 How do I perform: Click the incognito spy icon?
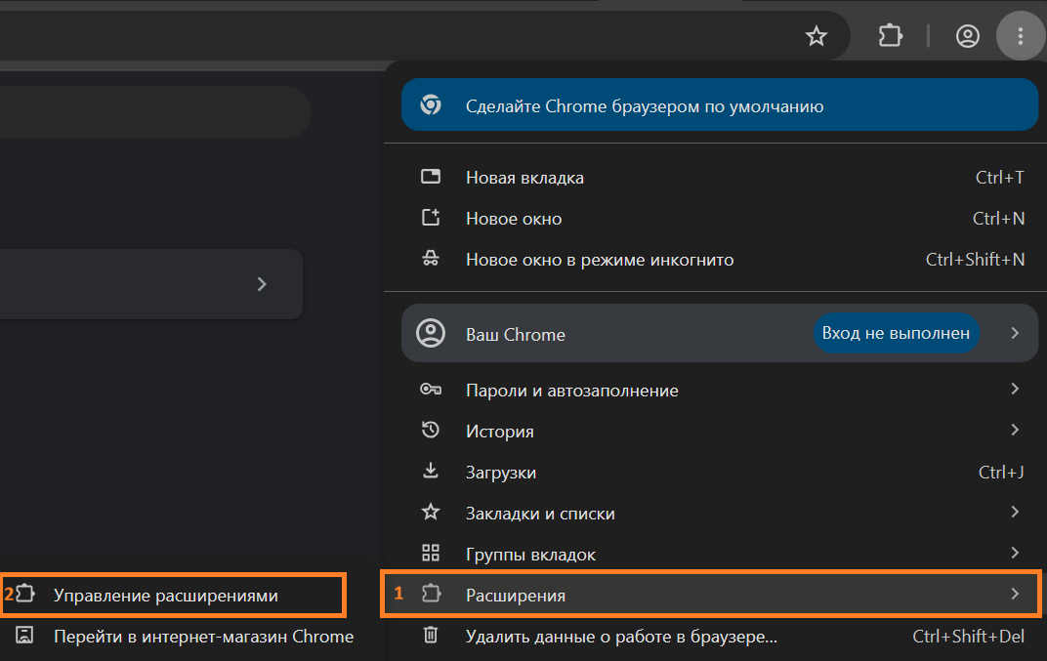click(431, 259)
